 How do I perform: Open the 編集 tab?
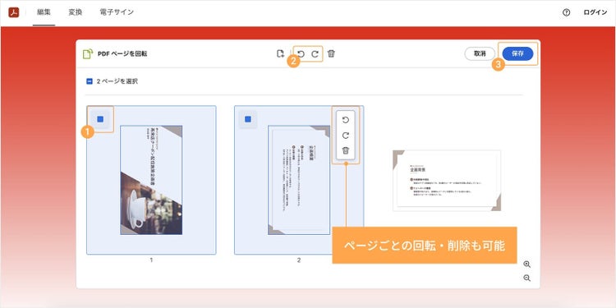pyautogui.click(x=44, y=12)
